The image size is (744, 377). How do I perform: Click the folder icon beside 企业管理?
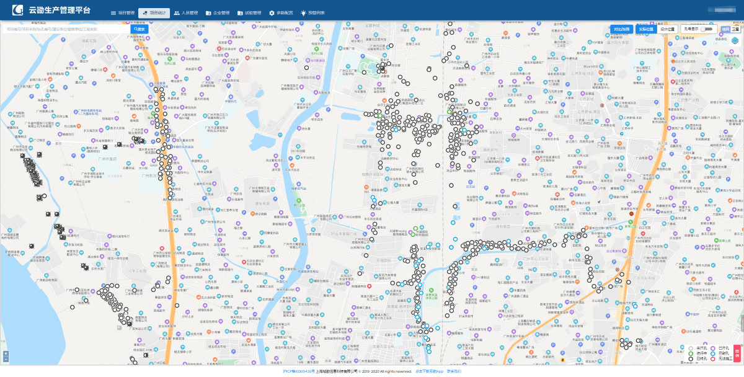[x=208, y=12]
